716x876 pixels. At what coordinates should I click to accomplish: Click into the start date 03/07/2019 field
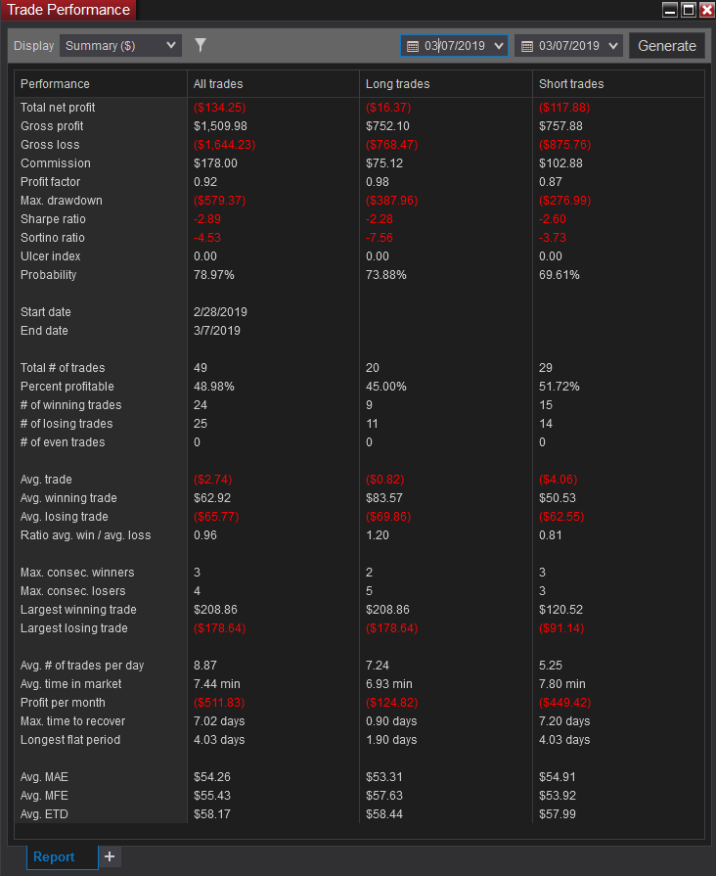[x=455, y=46]
